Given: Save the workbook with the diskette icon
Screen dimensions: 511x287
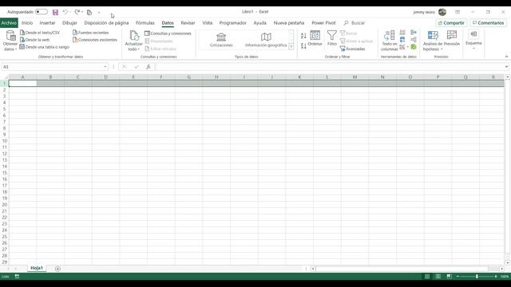Looking at the screenshot, I should 55,13.
